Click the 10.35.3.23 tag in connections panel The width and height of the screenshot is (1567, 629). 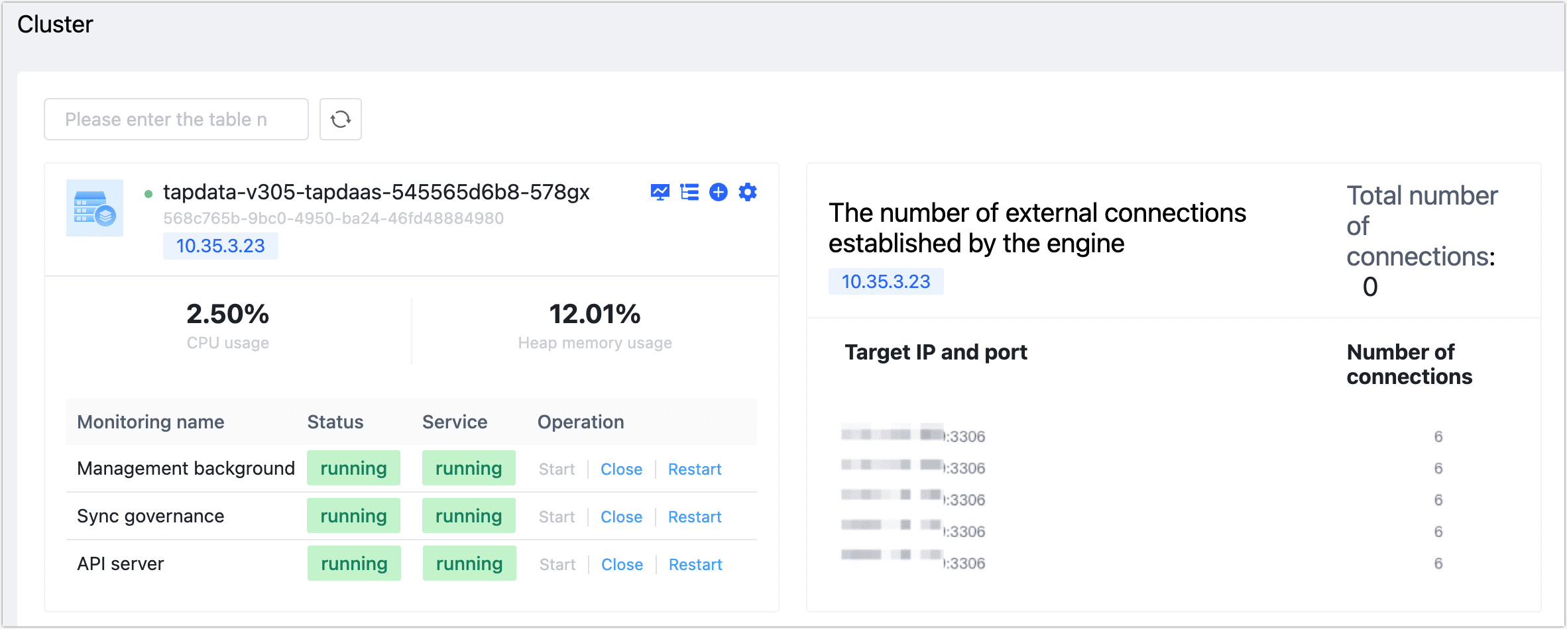point(886,281)
